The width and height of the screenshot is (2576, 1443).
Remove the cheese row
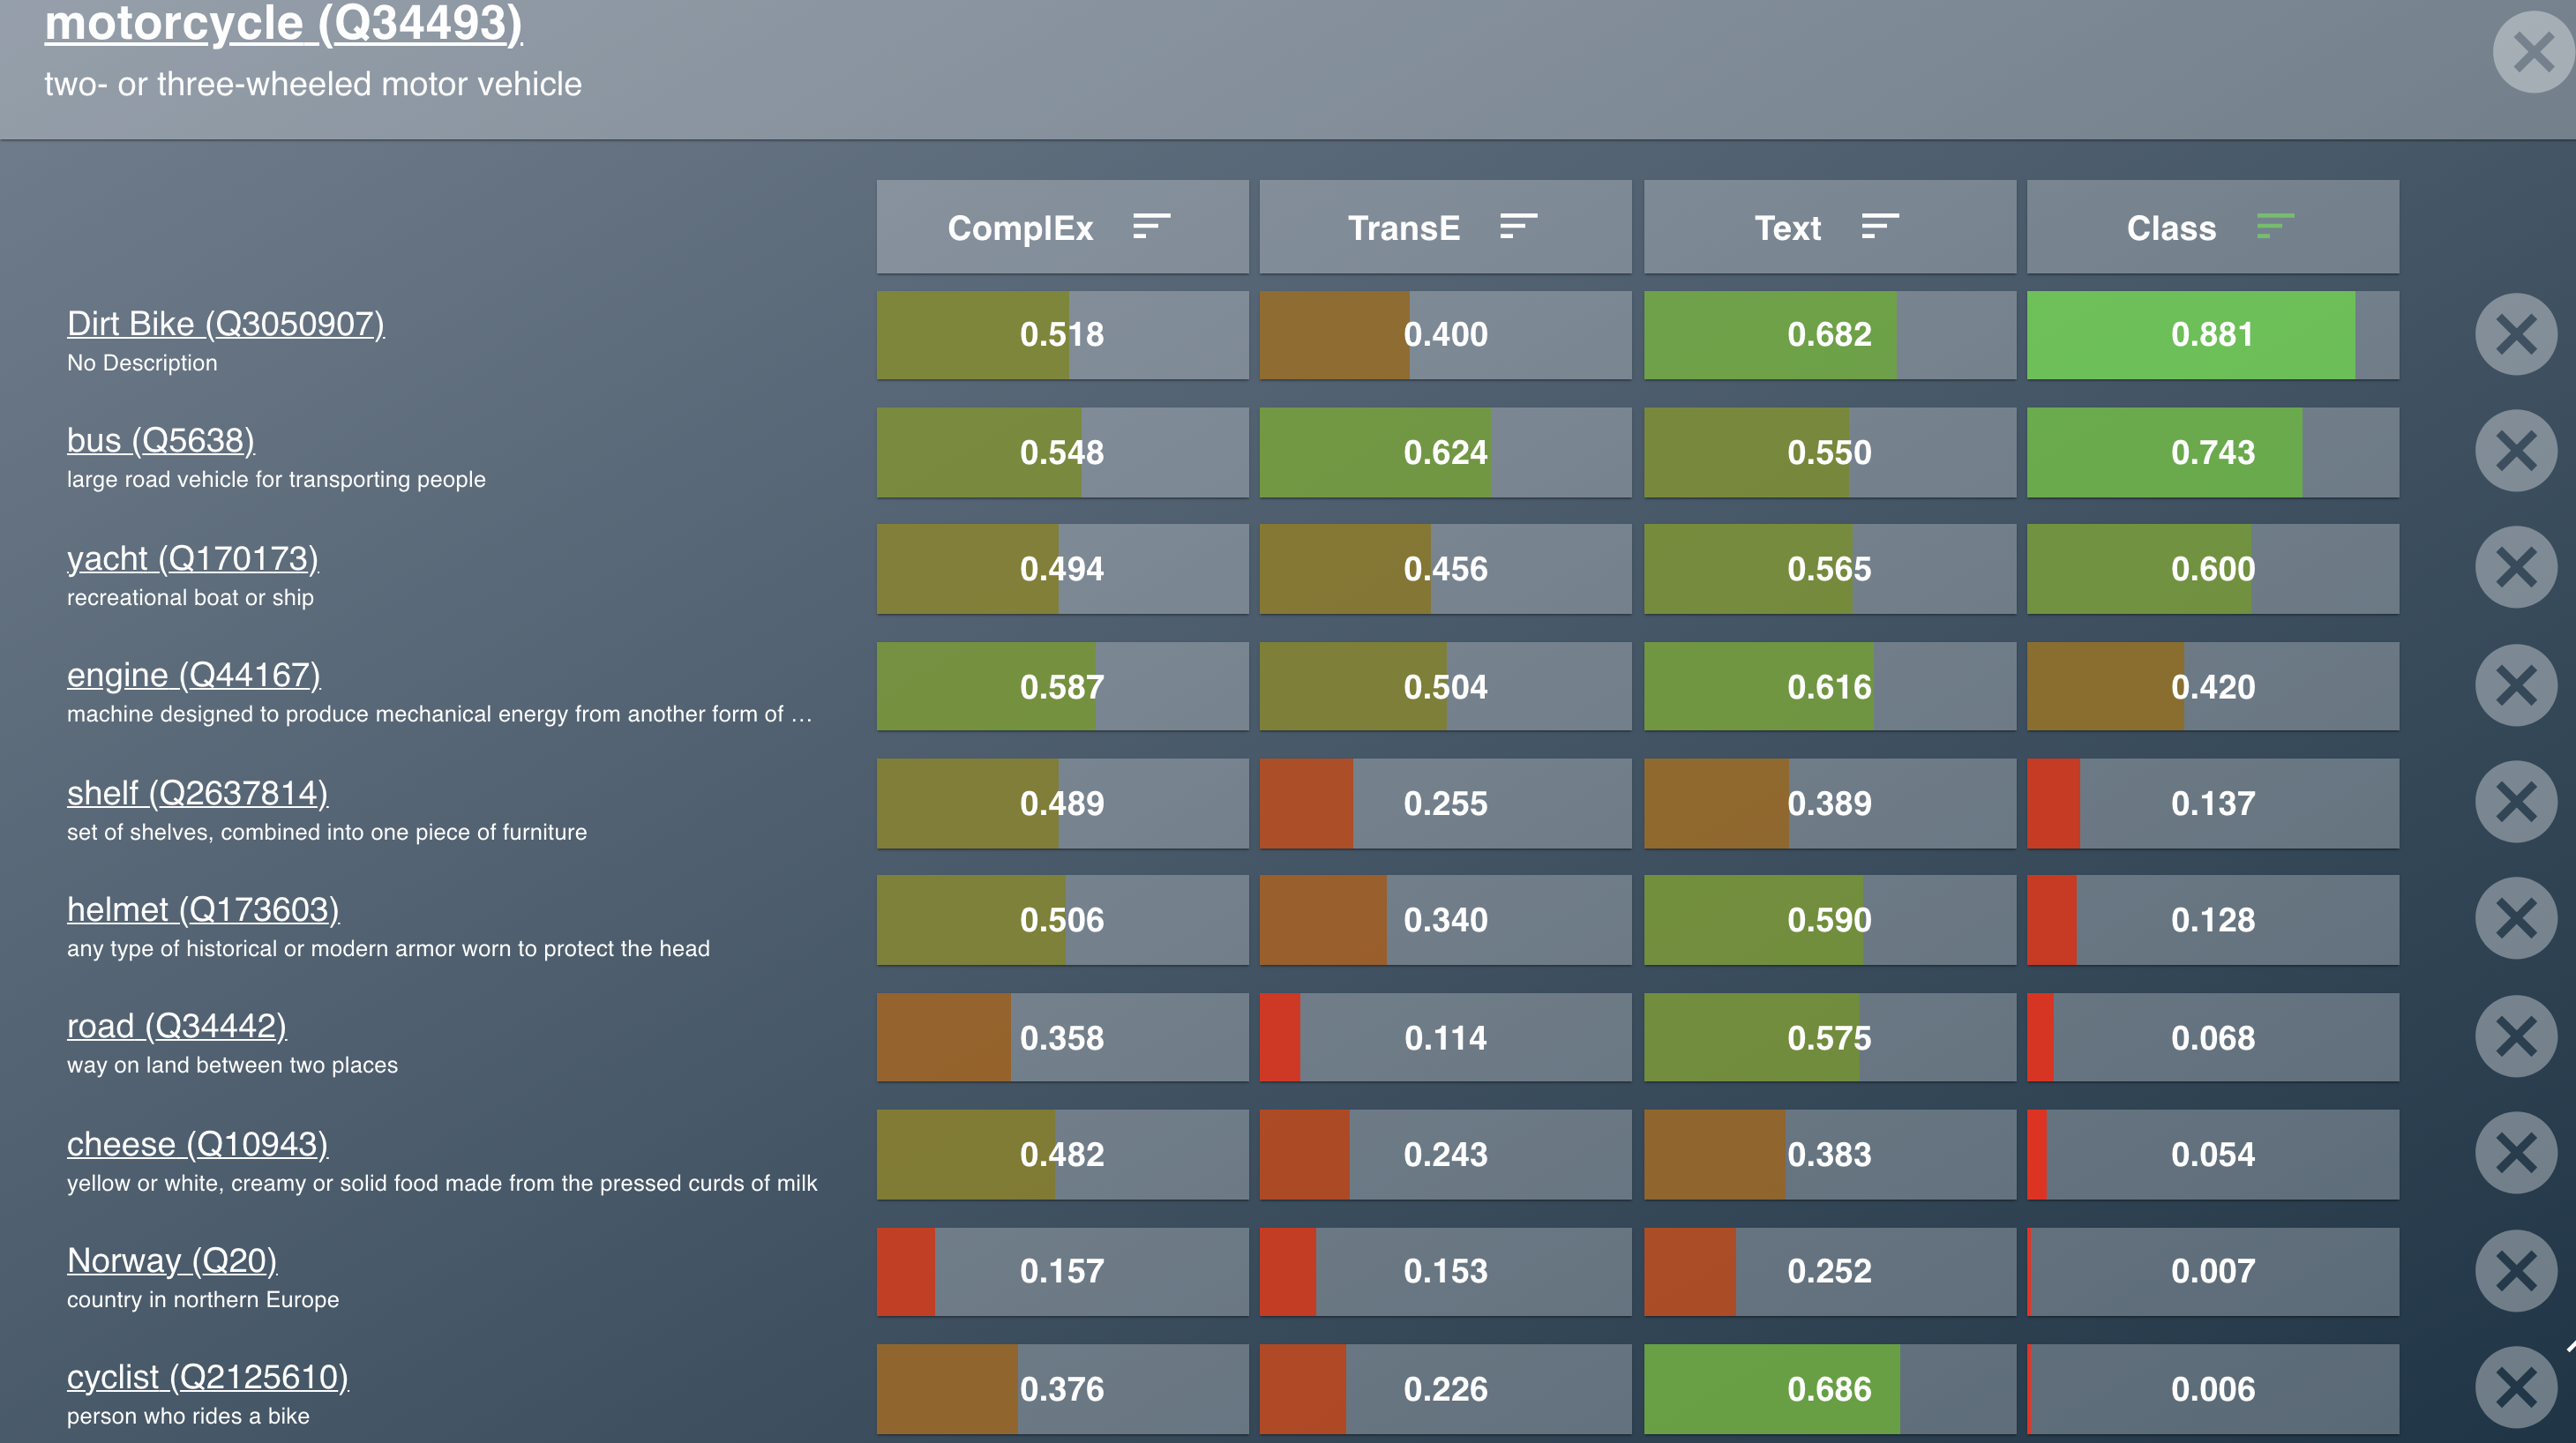click(2516, 1153)
